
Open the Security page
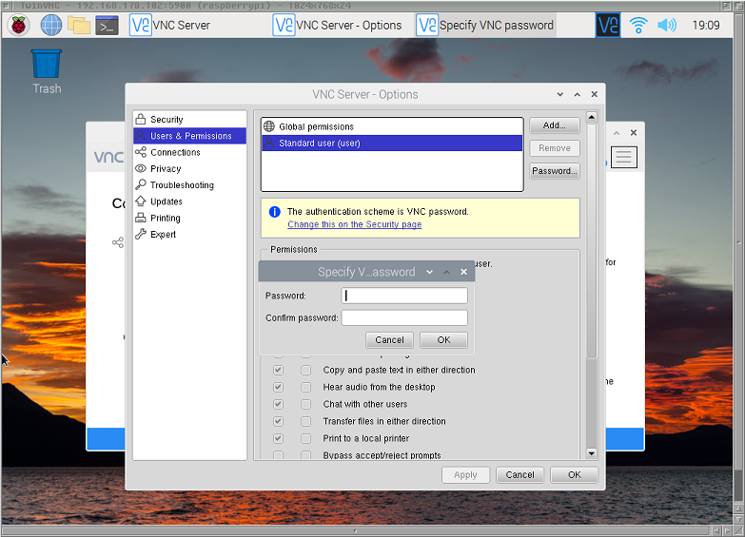189,119
